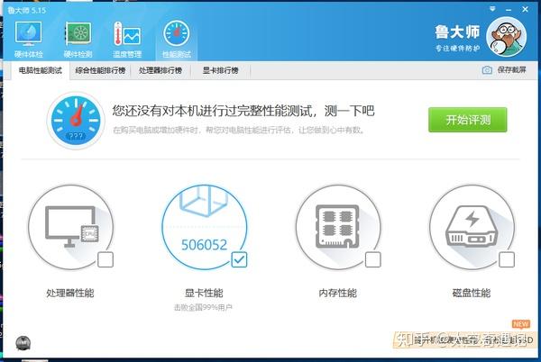Click the 内存性能 memory chip icon
Image resolution: width=541 pixels, height=362 pixels.
(x=338, y=227)
